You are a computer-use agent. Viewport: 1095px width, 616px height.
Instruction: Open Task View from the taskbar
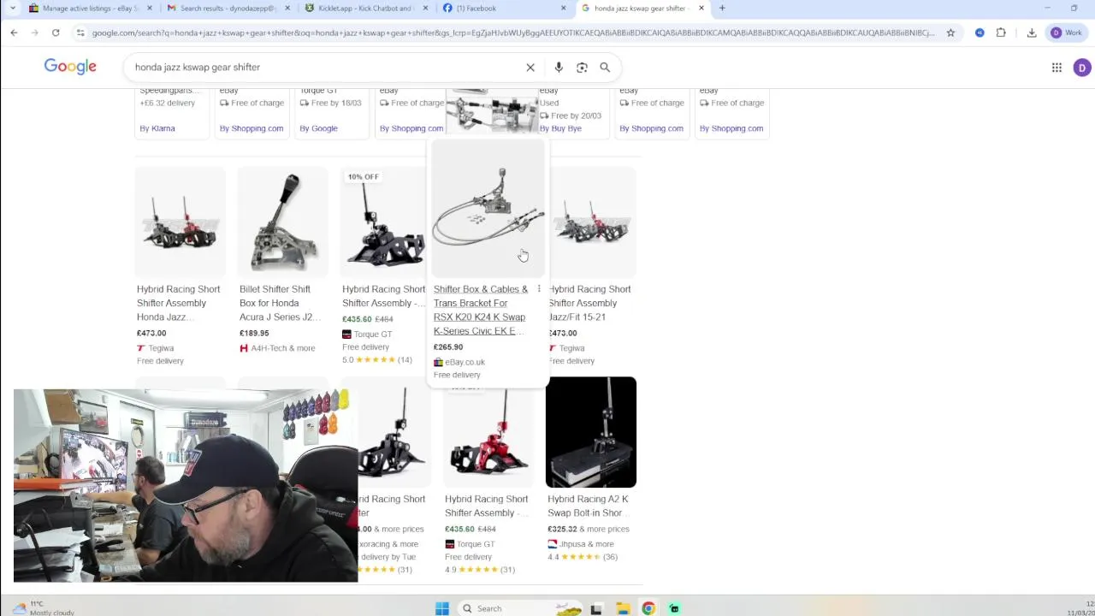pos(597,608)
